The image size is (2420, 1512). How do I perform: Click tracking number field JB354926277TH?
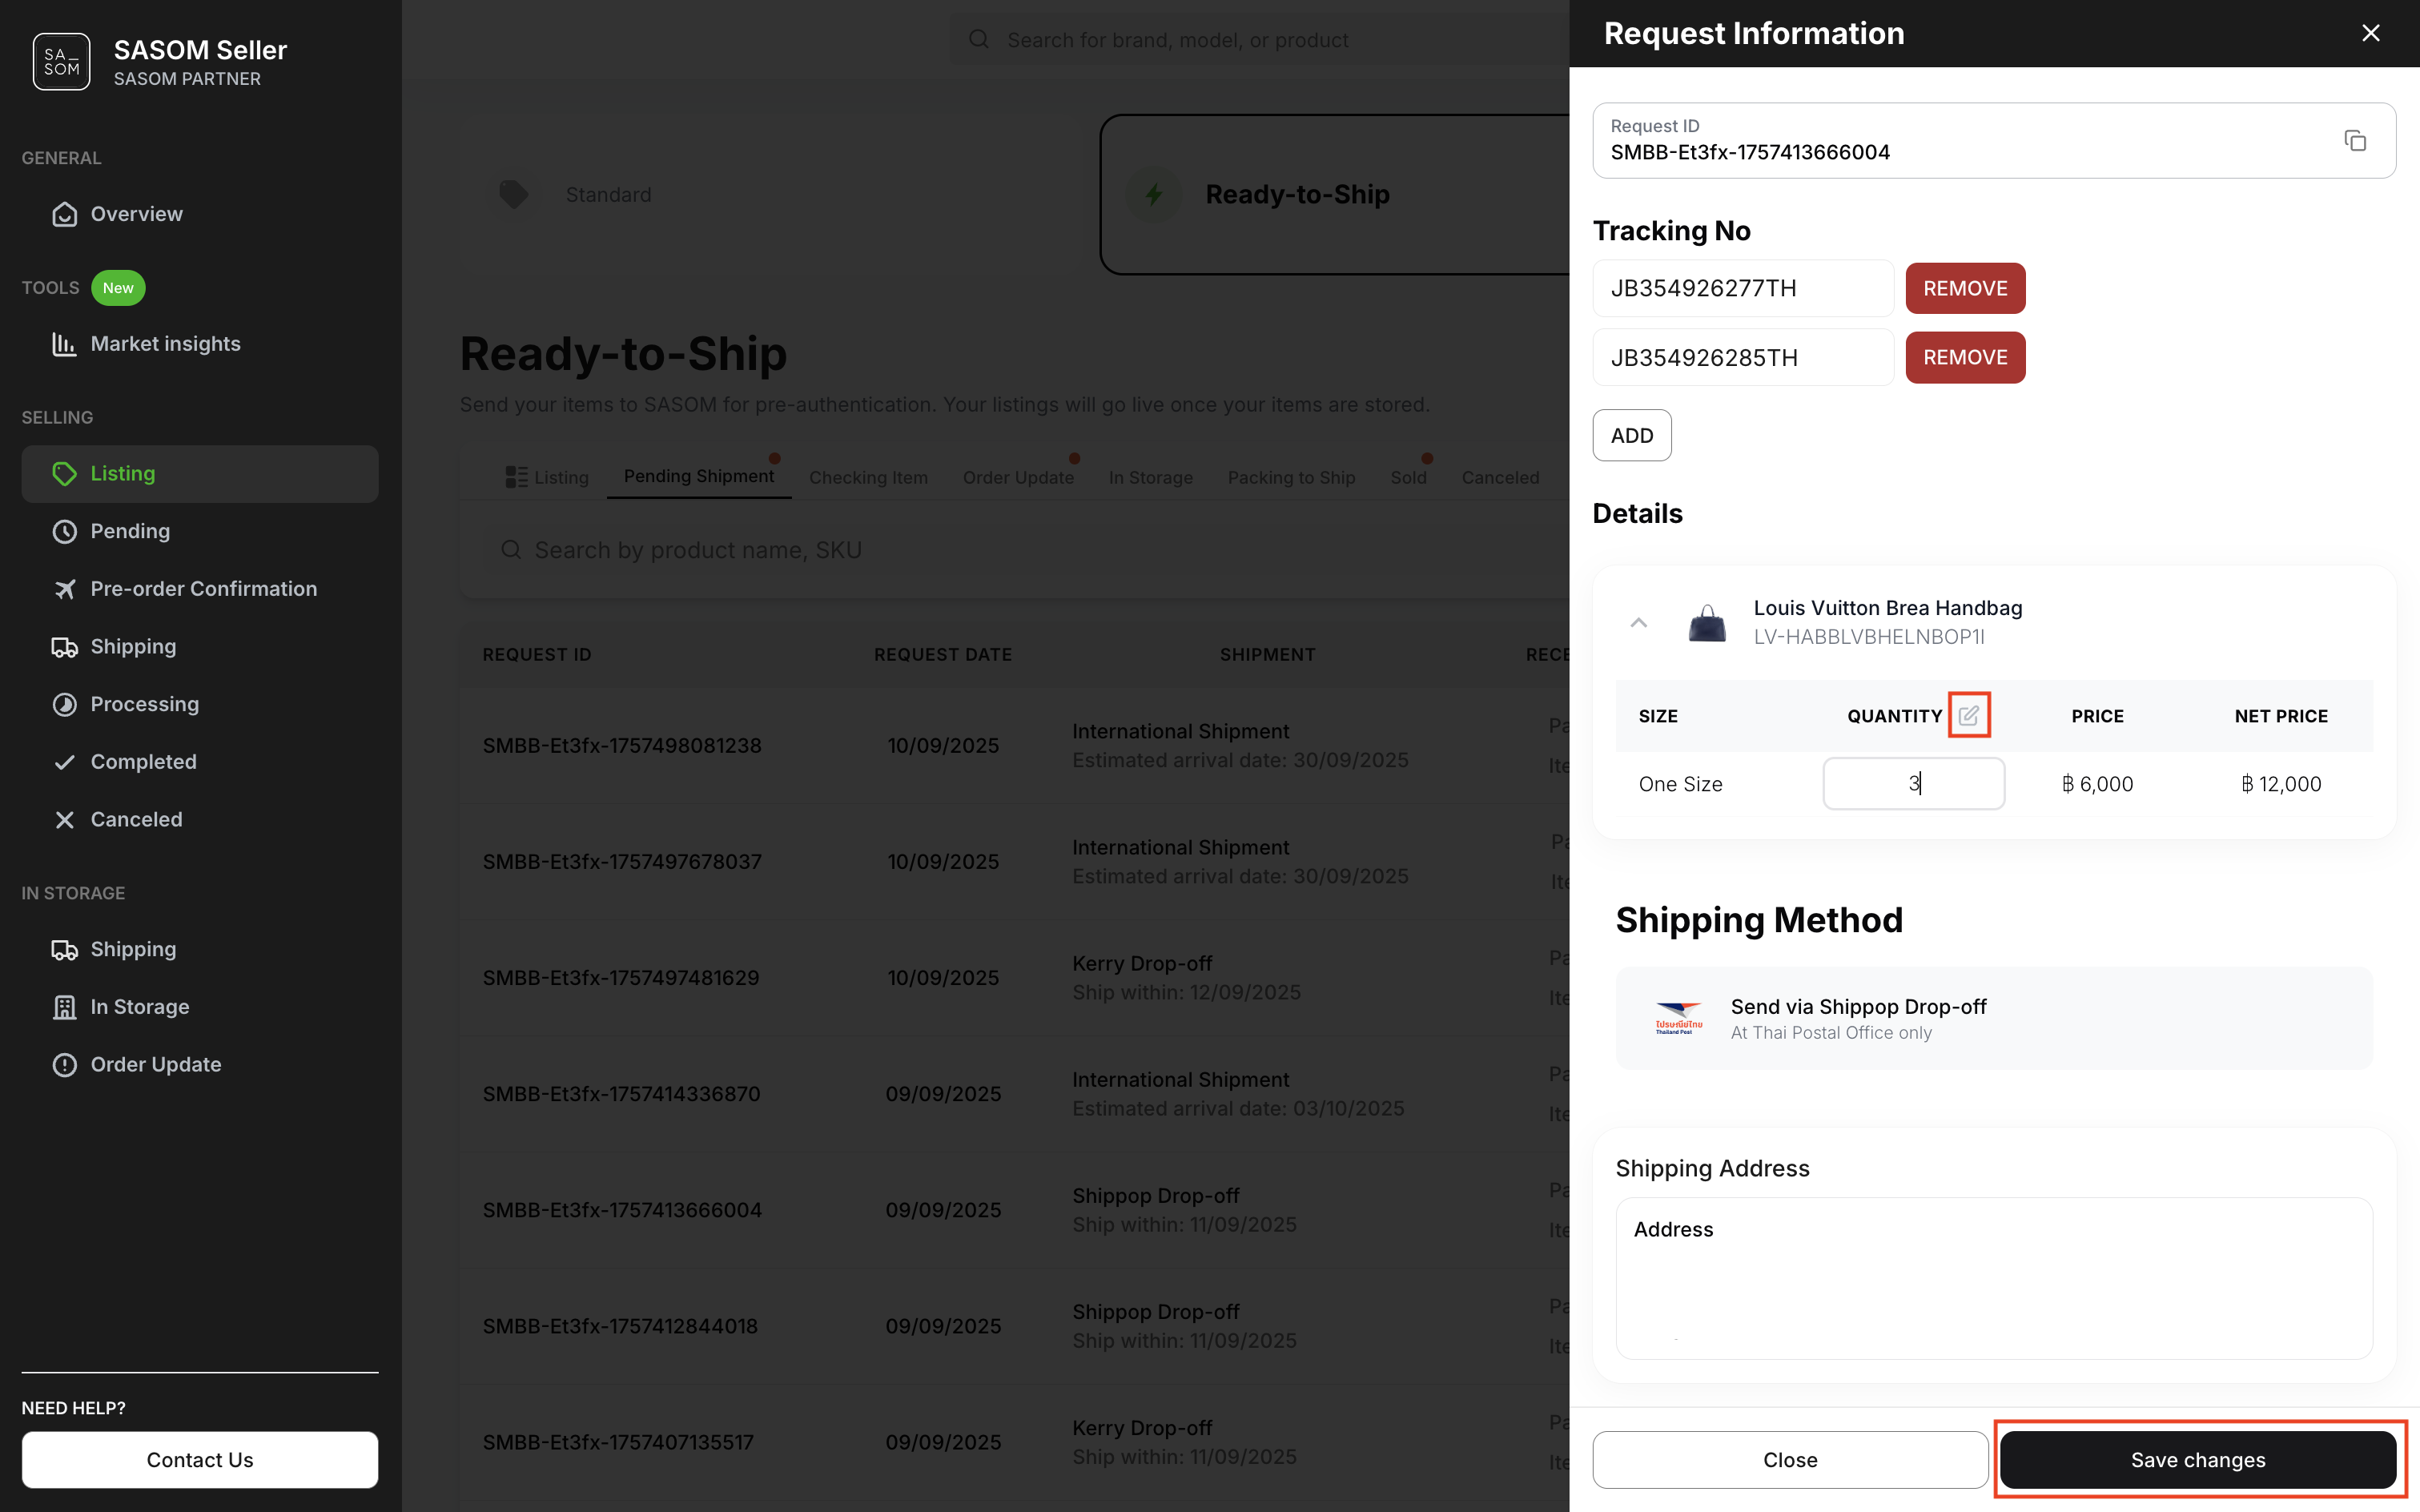pyautogui.click(x=1743, y=289)
